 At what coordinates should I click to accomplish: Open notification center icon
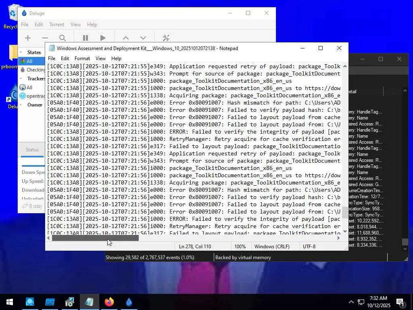400,302
